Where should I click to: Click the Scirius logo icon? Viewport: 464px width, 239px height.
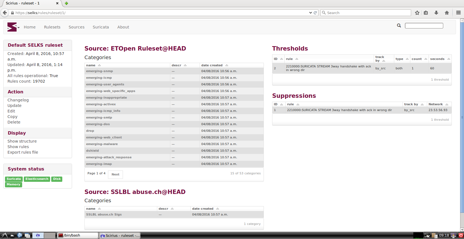coord(12,27)
